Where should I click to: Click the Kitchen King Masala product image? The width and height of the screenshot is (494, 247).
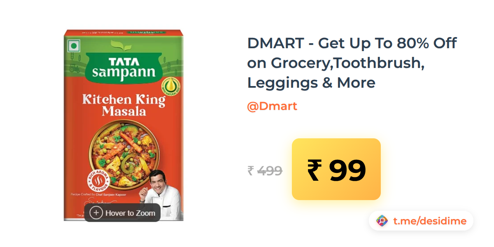tap(123, 125)
